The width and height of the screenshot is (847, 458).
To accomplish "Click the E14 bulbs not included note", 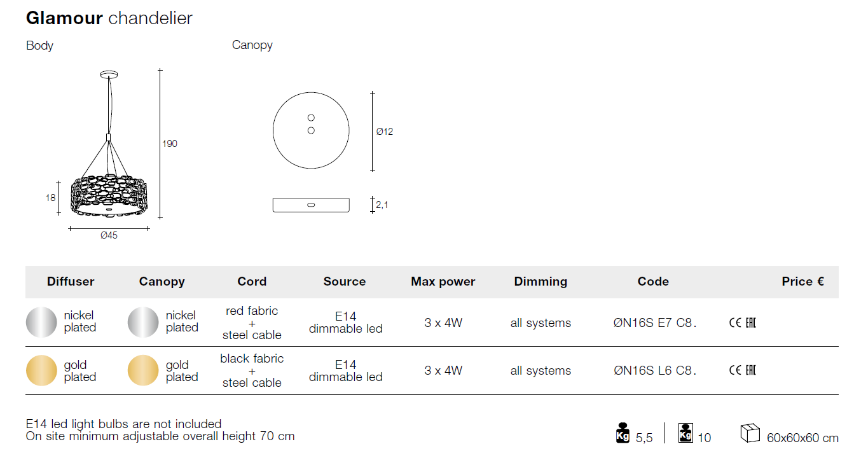I will (124, 424).
